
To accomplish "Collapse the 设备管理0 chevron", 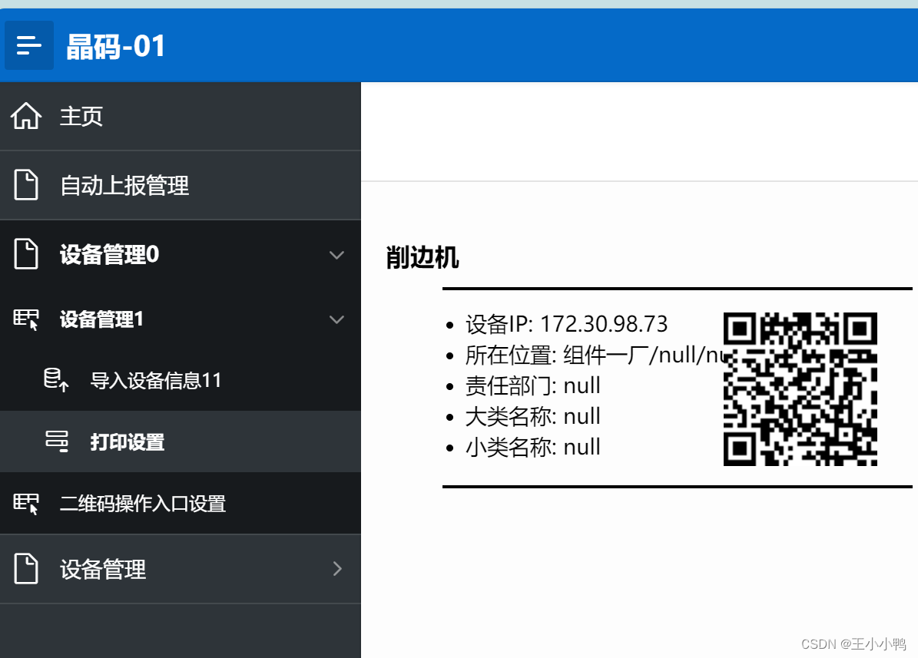I will [336, 255].
